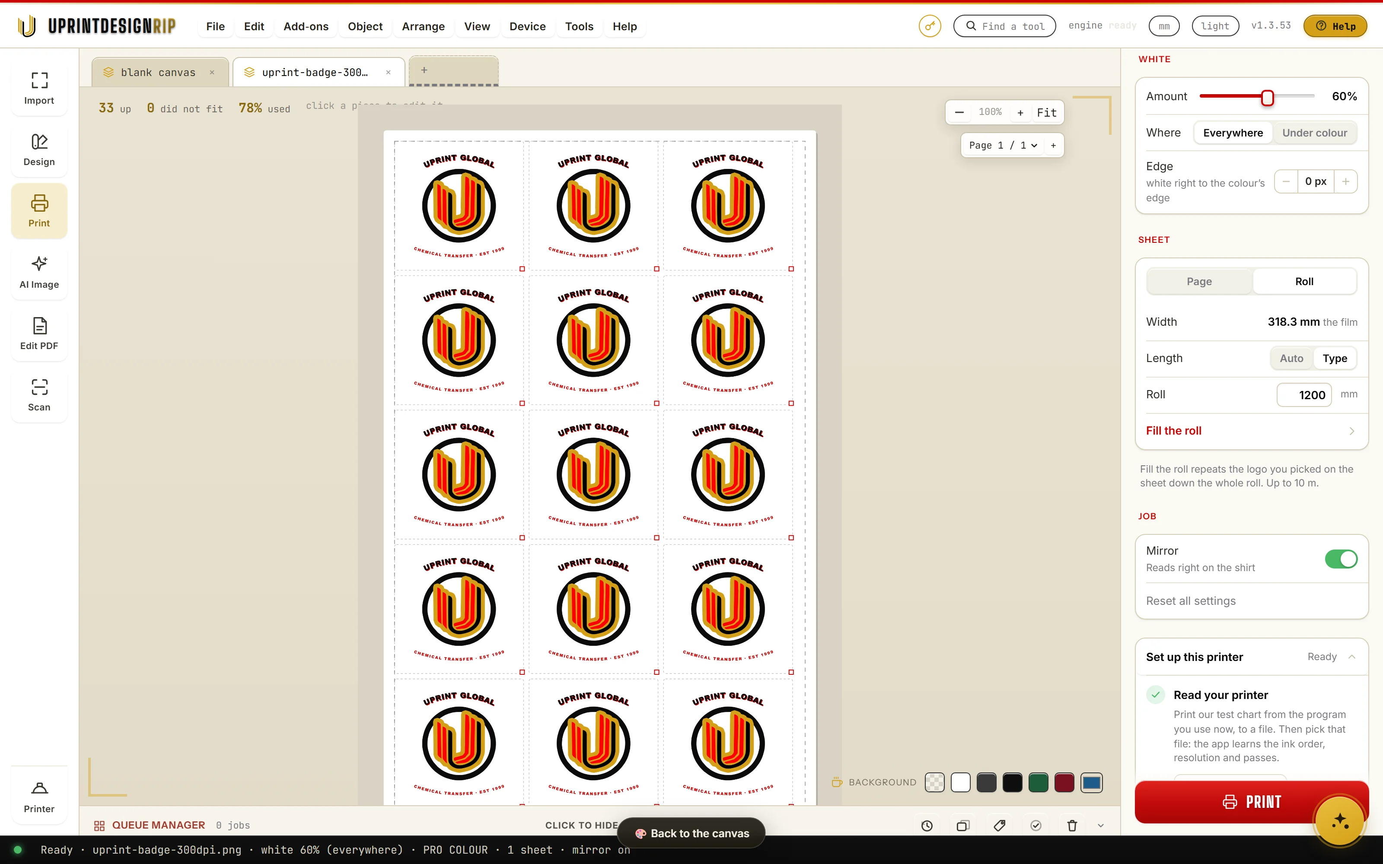Switch to the Design sidebar tool
The height and width of the screenshot is (864, 1383).
point(39,150)
